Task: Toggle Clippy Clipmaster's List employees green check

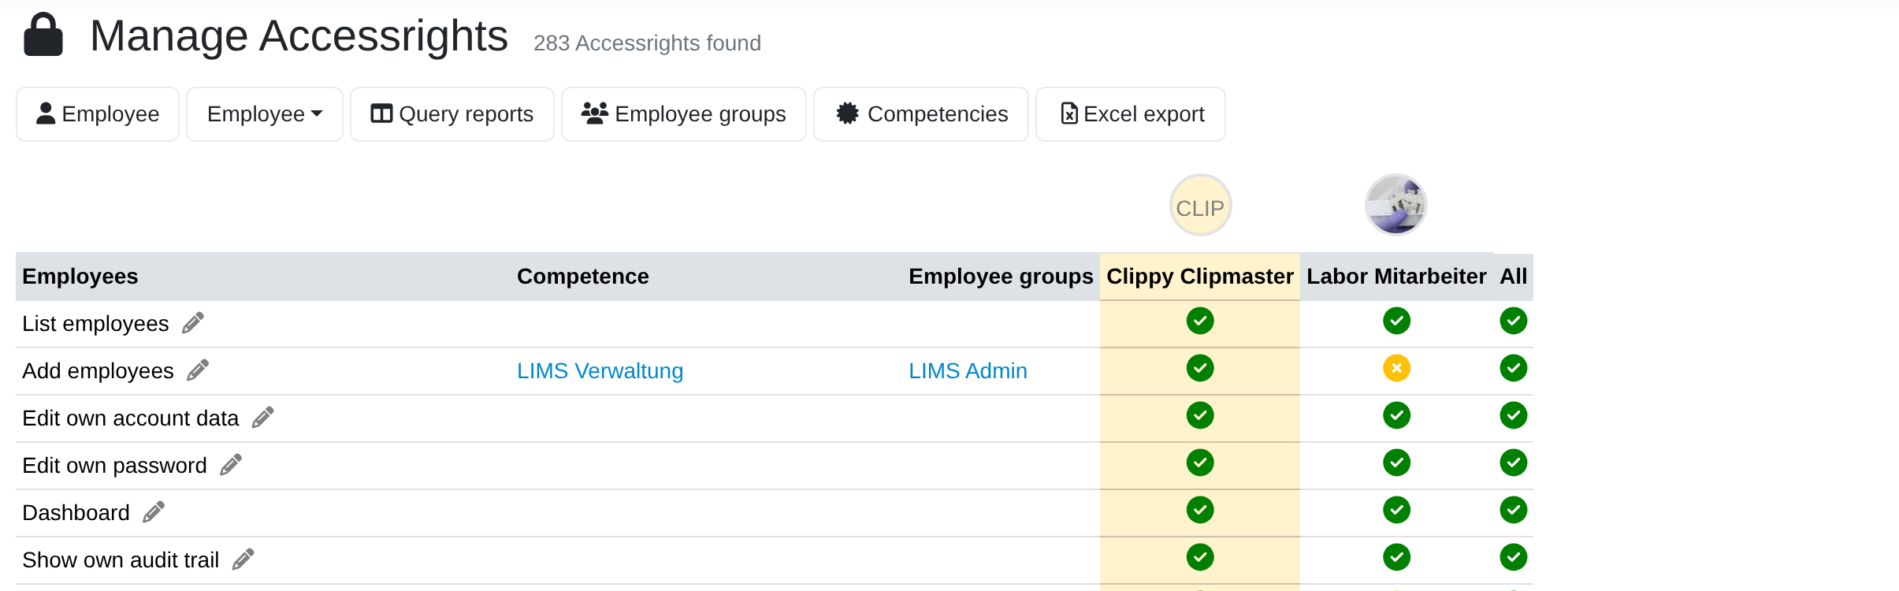Action: [1200, 321]
